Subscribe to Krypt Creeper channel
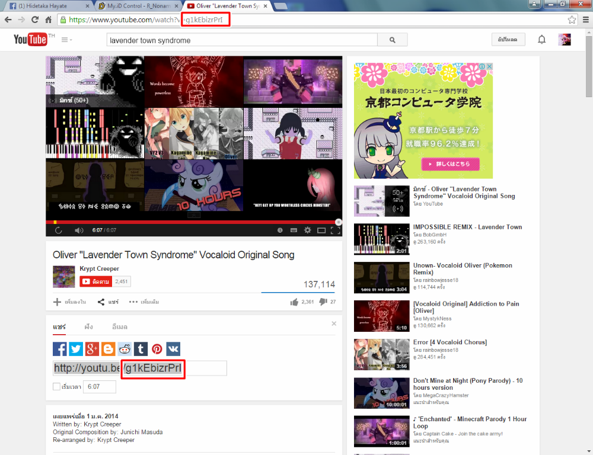This screenshot has width=593, height=455. point(95,281)
